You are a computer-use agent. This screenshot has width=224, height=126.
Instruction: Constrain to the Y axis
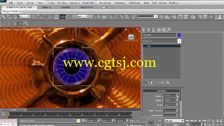[x=9, y=24]
